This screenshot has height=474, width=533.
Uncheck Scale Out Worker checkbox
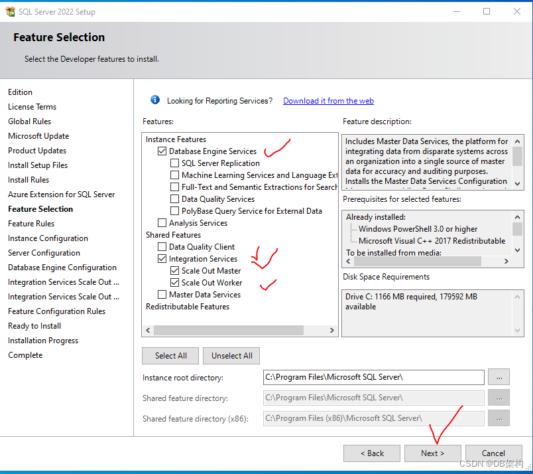pyautogui.click(x=175, y=283)
